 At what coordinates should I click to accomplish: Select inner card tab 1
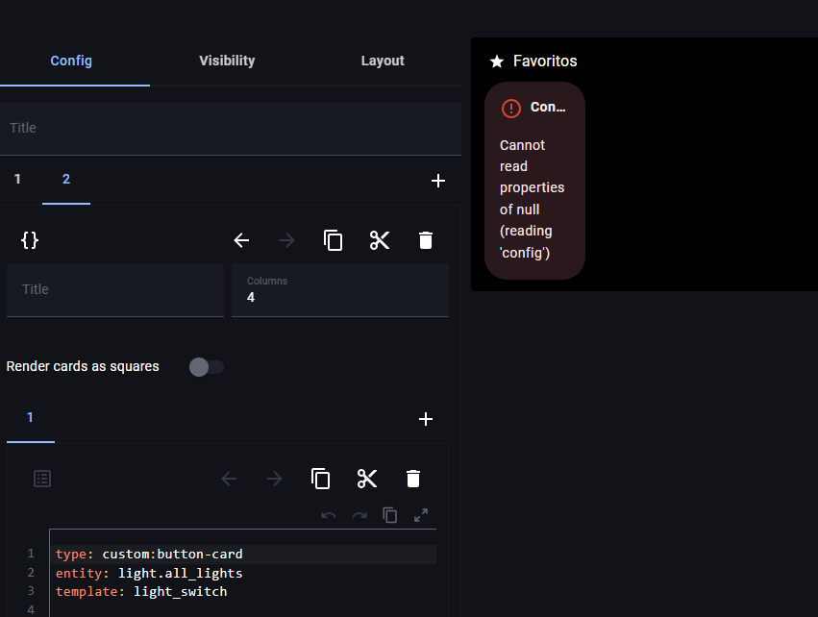click(x=30, y=418)
